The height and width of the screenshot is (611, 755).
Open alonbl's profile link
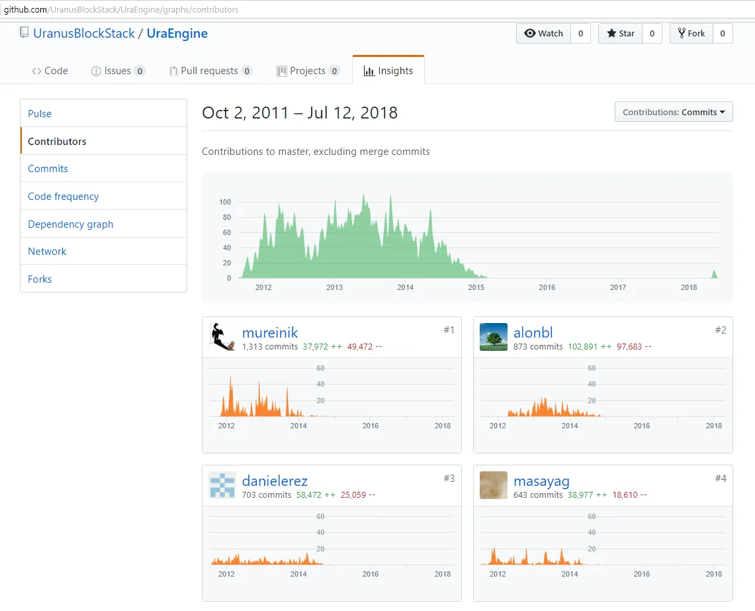pos(533,332)
